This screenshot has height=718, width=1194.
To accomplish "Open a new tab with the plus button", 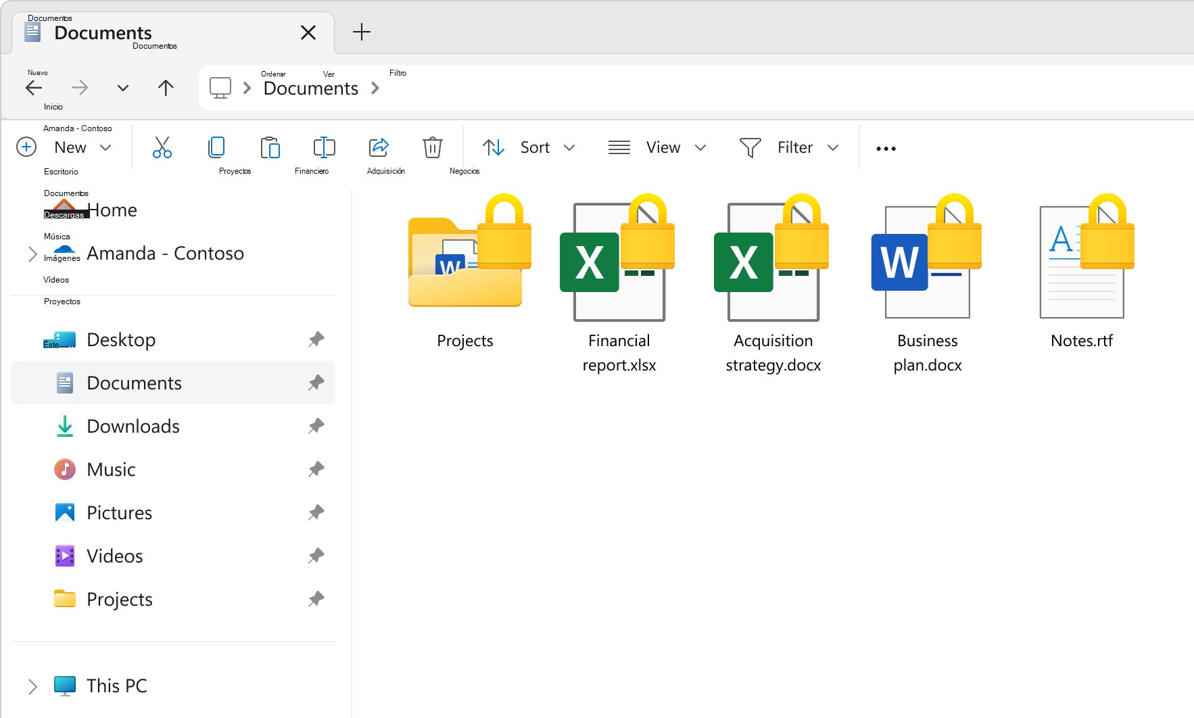I will [362, 32].
